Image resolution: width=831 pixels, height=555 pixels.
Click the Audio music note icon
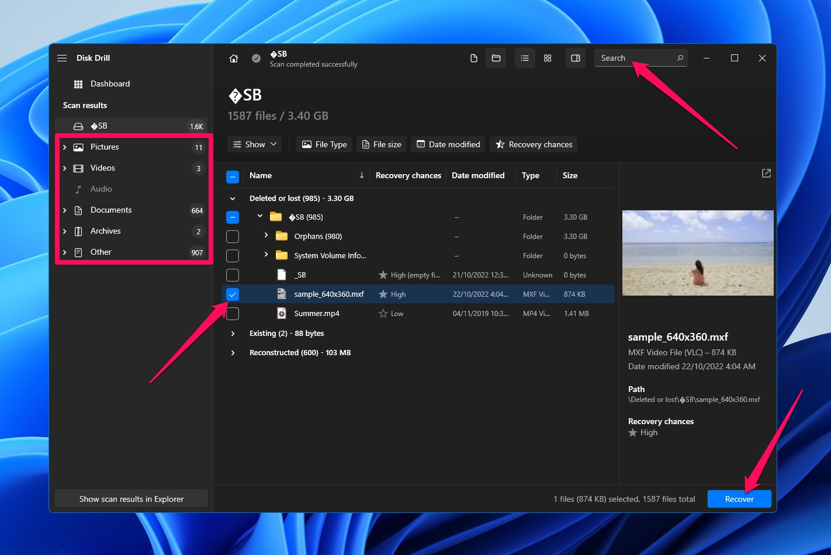pos(78,189)
